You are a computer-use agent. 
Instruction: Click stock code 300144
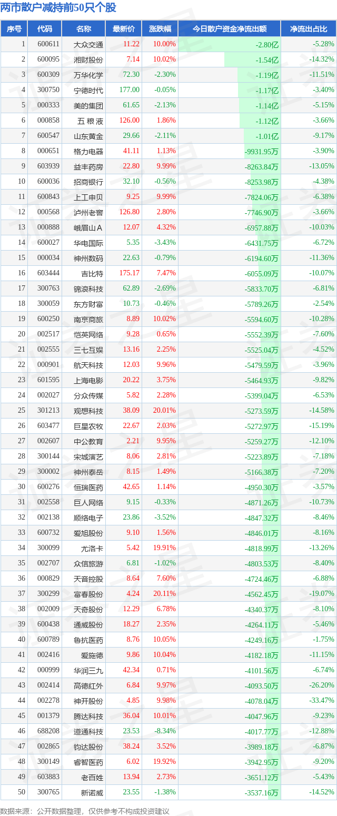tap(48, 456)
